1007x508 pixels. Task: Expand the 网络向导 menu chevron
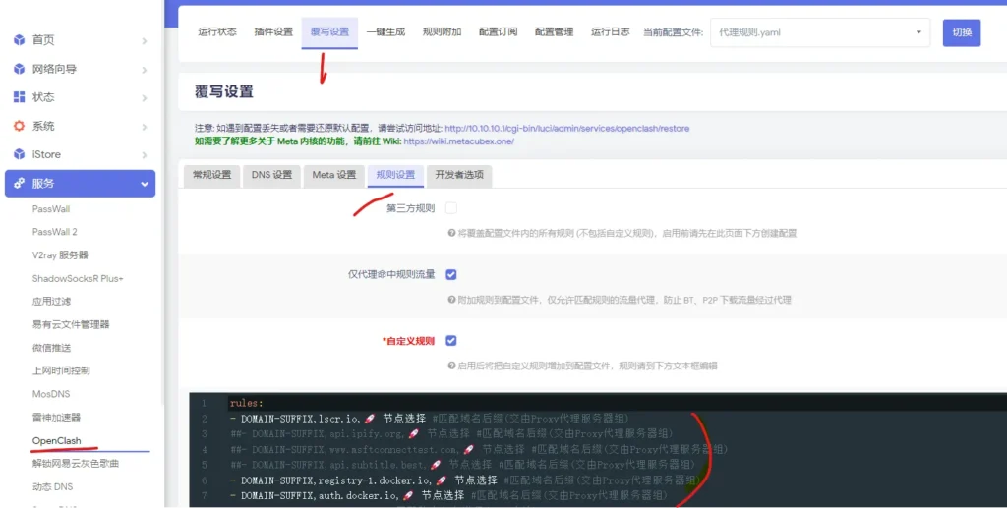pos(145,69)
